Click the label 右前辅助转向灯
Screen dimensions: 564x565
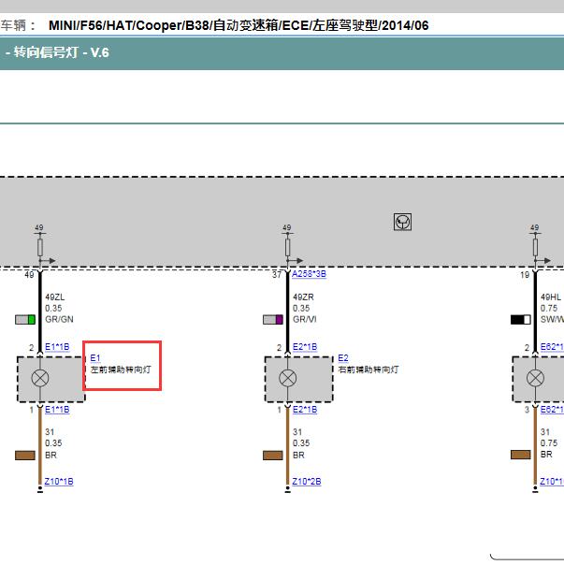tap(369, 369)
